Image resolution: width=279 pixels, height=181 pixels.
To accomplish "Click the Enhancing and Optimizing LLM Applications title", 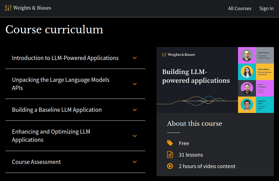I will [51, 136].
